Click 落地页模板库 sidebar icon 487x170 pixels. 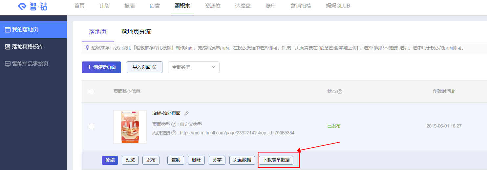tap(8, 47)
